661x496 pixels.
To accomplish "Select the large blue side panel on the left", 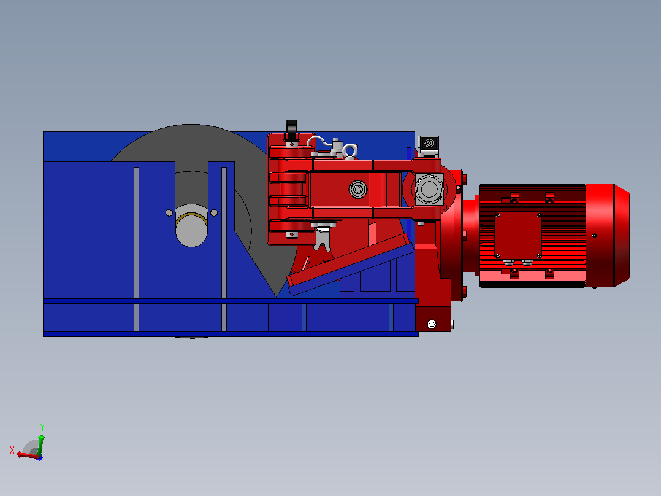I will pos(109,230).
